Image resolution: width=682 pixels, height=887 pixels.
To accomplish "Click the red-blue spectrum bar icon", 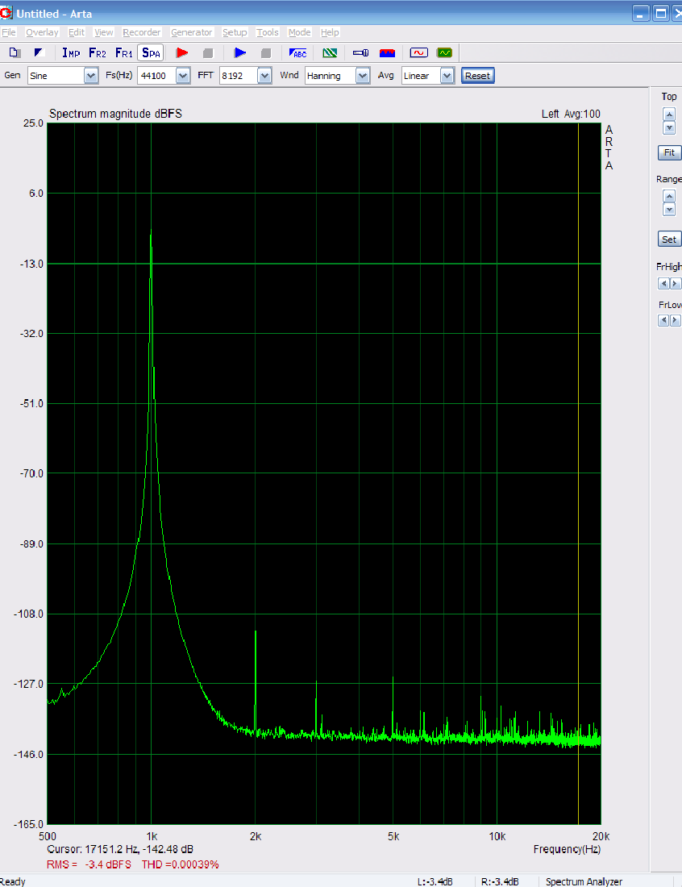I will point(387,52).
